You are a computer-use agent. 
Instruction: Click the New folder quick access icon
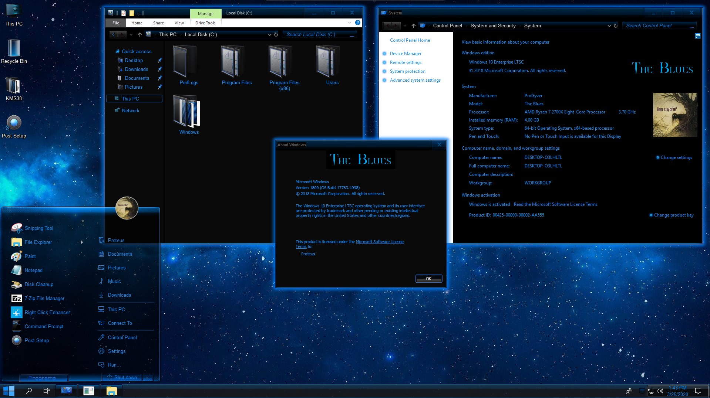click(132, 13)
